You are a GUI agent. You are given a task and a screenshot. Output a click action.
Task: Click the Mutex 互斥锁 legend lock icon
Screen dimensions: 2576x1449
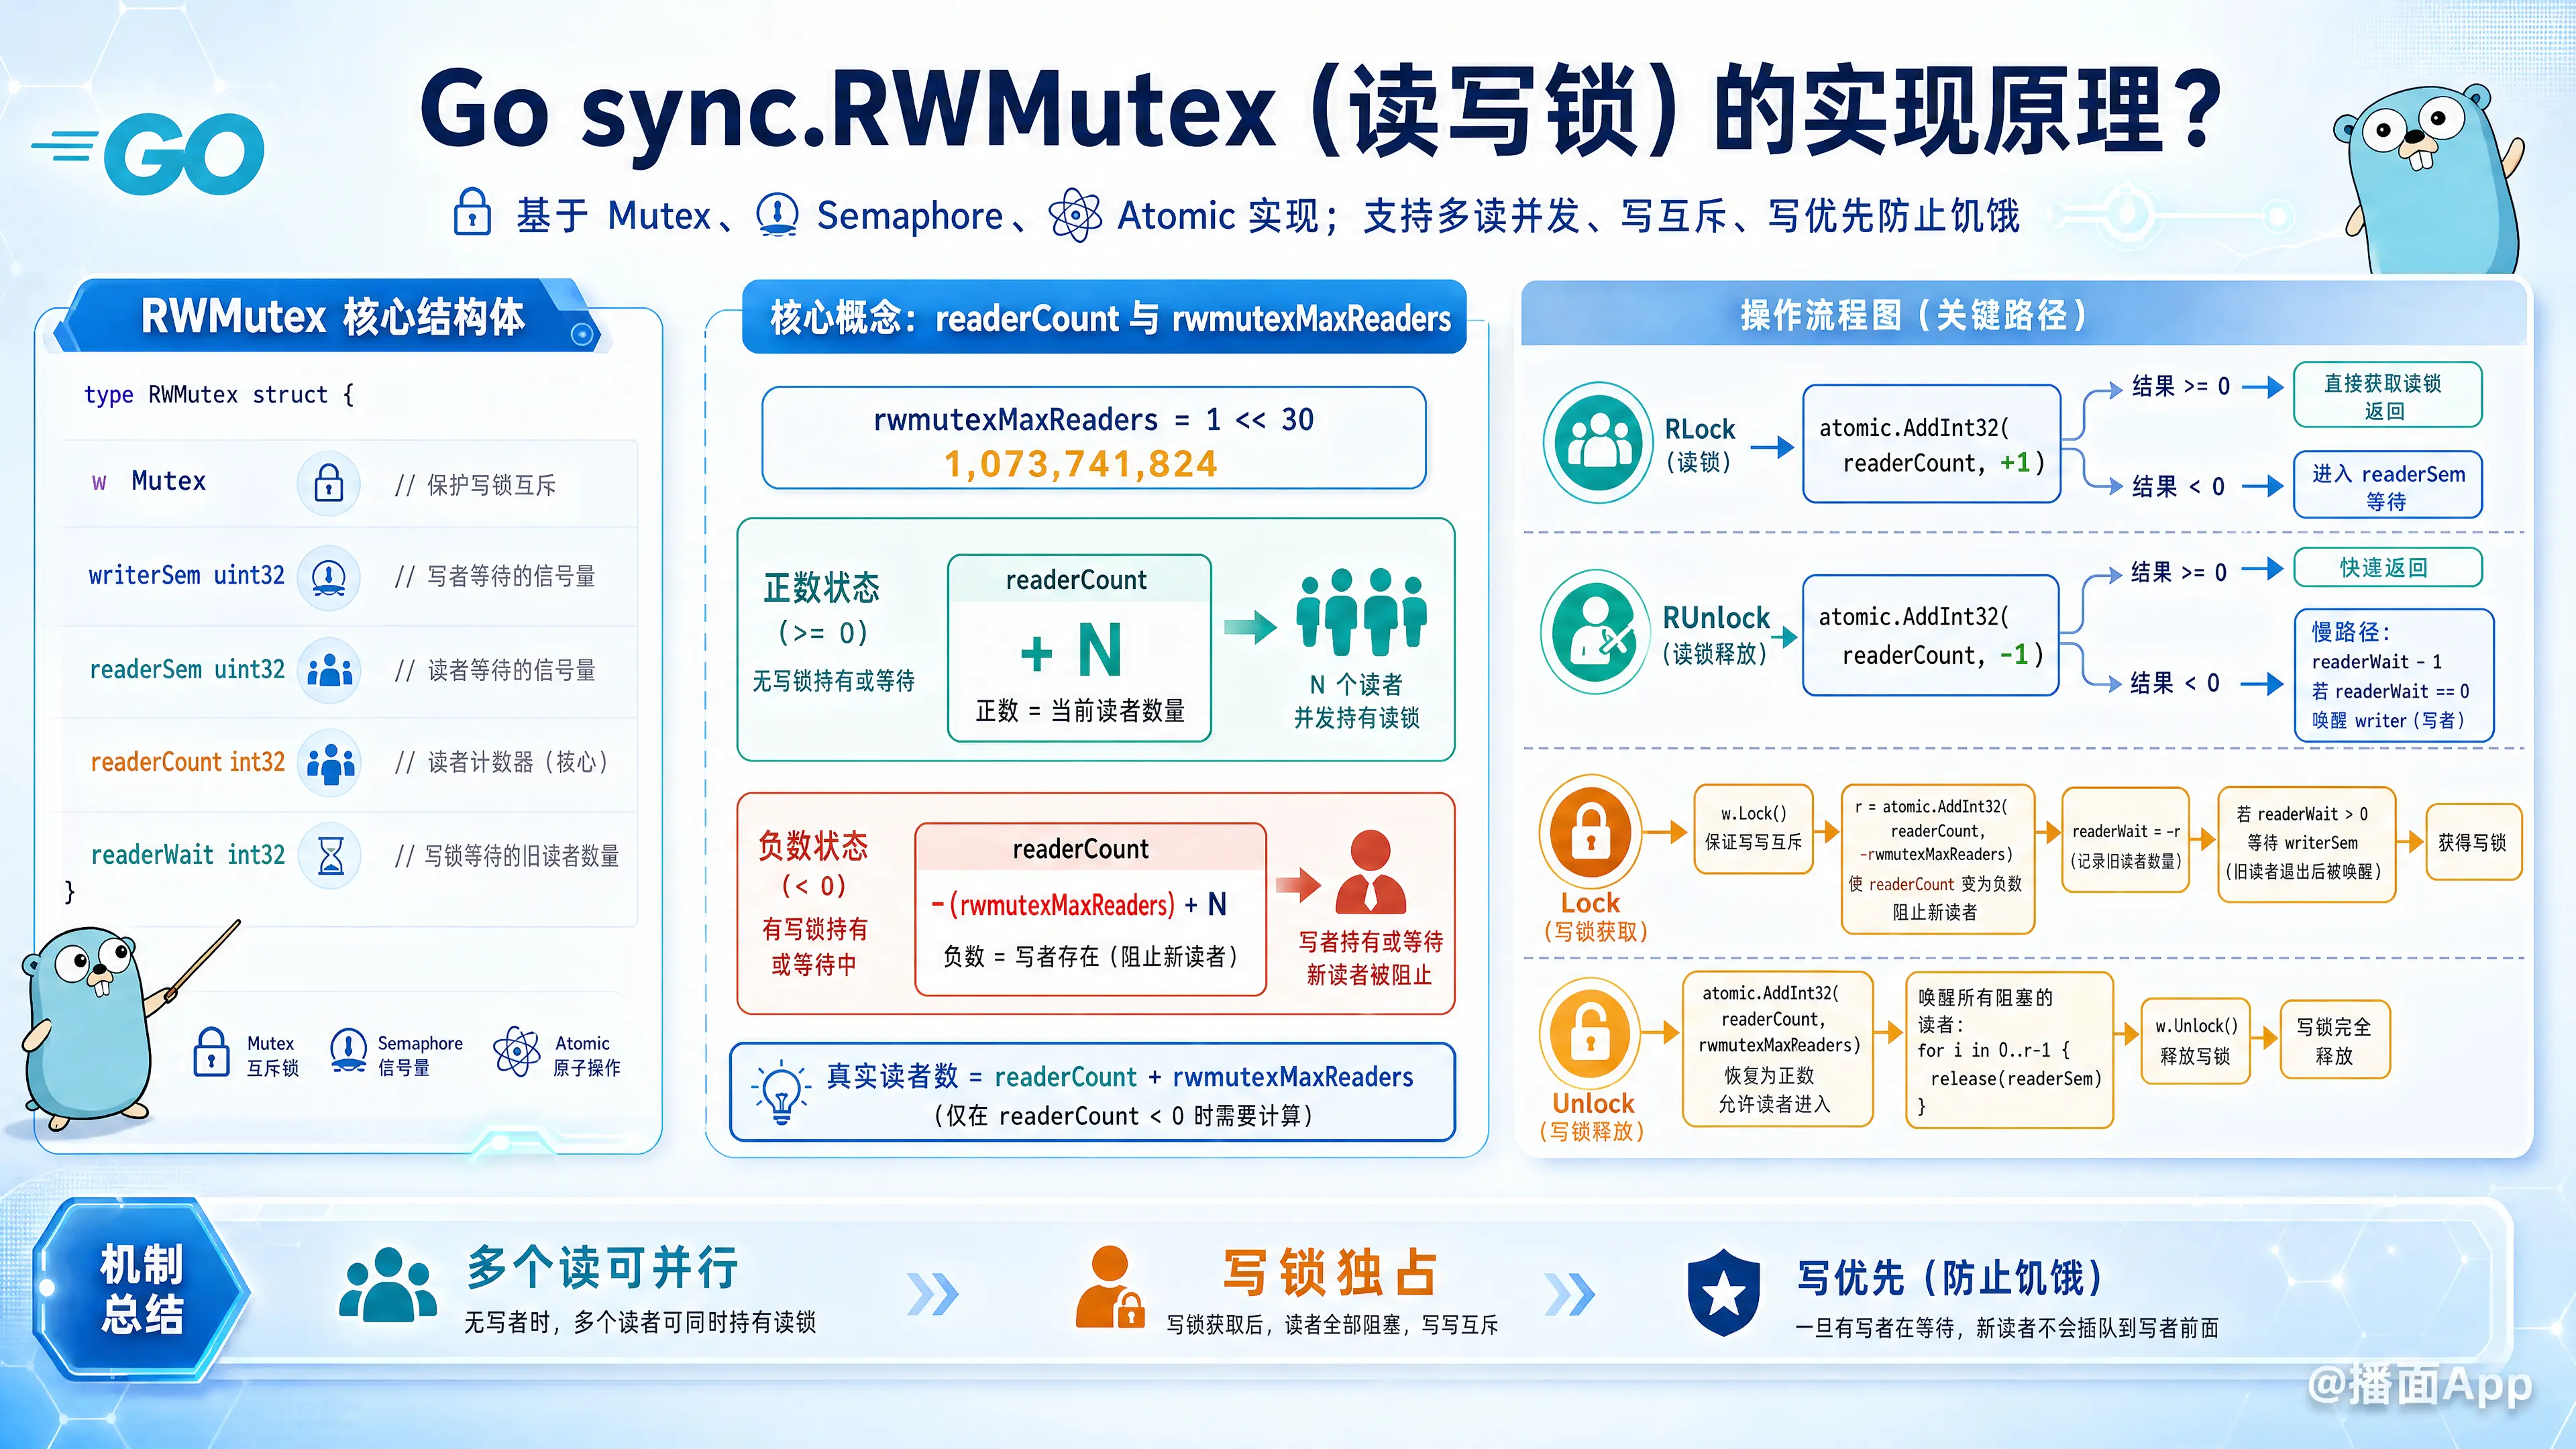pyautogui.click(x=211, y=1052)
